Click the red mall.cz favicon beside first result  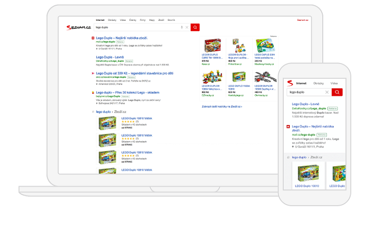[x=93, y=38]
